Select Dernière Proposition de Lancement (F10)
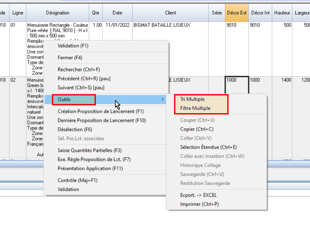 101,120
